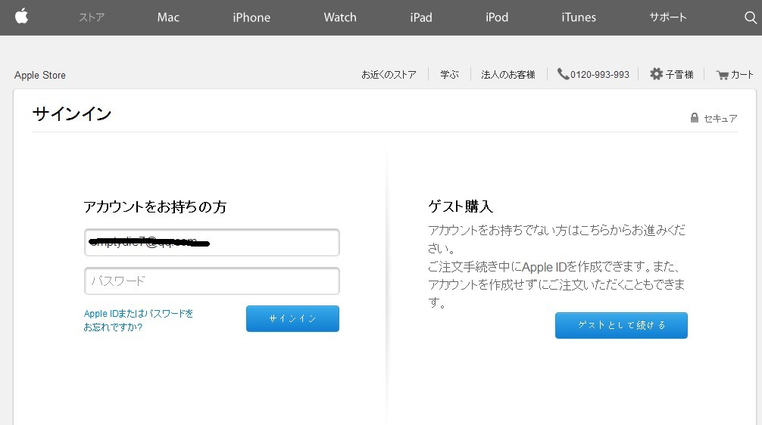Open the 法人のお客様 link
Screen dimensions: 762x425
pos(507,75)
